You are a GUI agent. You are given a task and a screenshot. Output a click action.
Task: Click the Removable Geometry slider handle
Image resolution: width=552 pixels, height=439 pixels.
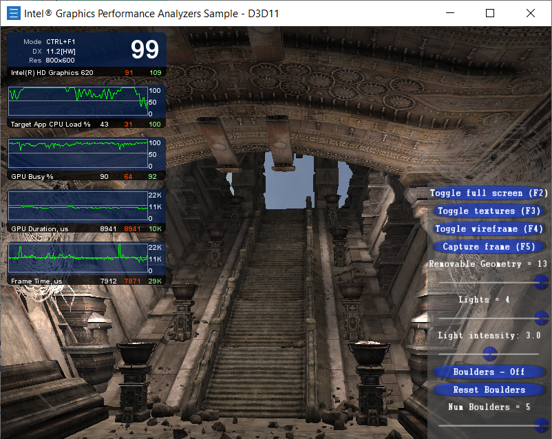(542, 281)
